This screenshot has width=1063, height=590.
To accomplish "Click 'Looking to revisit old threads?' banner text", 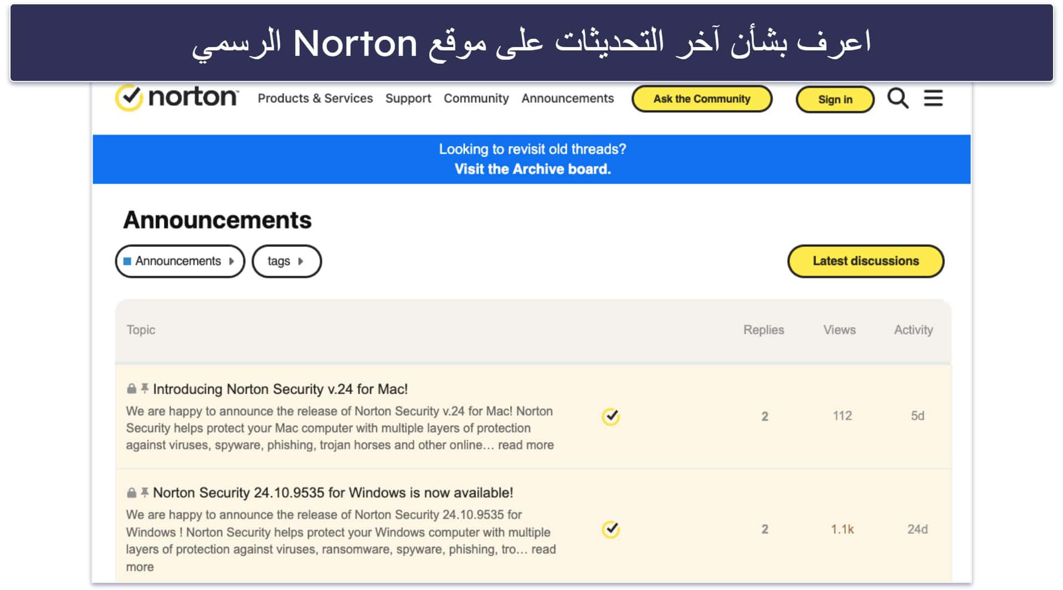I will tap(533, 149).
